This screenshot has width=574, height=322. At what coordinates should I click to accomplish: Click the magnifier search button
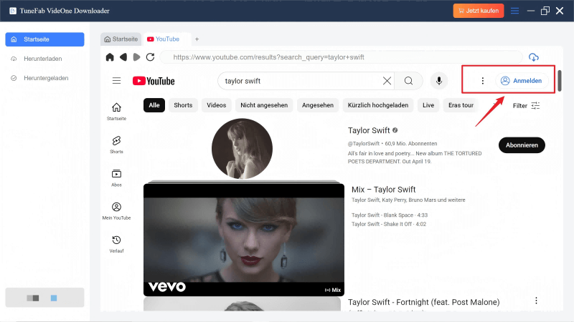(408, 81)
